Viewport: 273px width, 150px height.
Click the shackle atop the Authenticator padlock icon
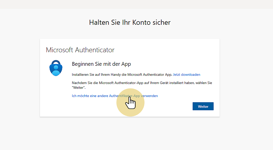pos(56,62)
